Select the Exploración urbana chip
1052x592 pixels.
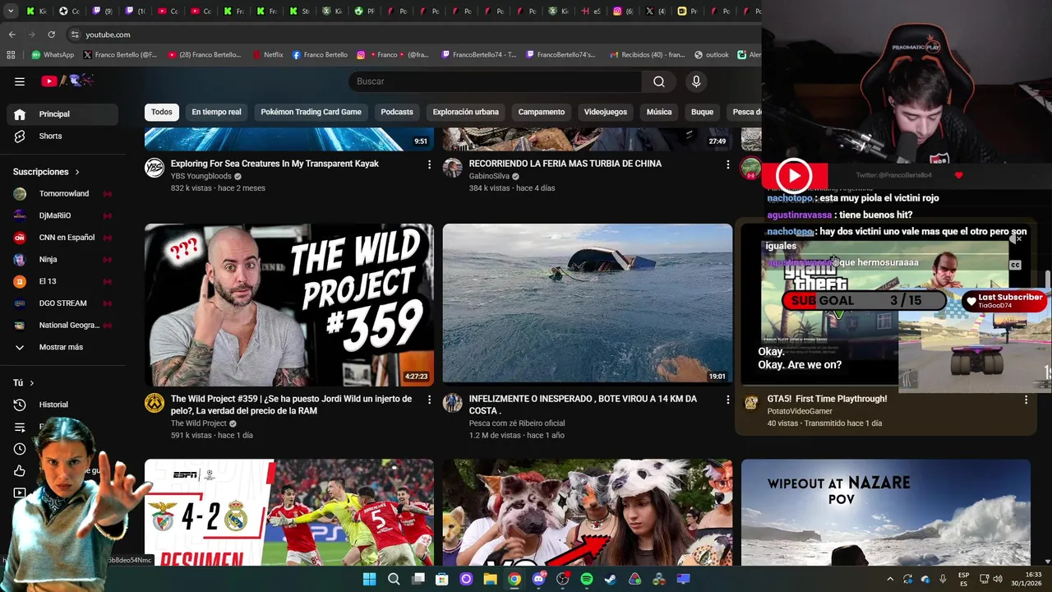(x=465, y=112)
